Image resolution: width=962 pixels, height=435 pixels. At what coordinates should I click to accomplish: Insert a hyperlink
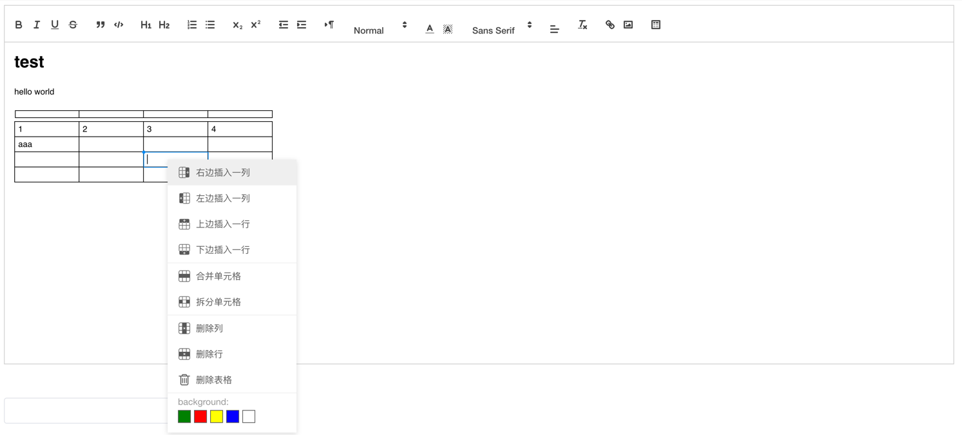(x=610, y=24)
